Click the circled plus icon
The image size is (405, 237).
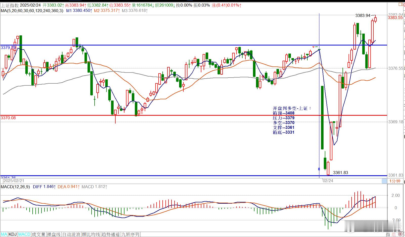(x=400, y=234)
